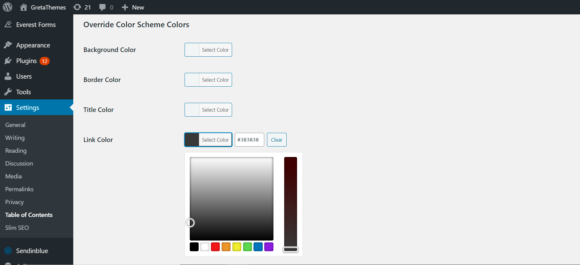Click the Settings sliders icon

pos(8,107)
